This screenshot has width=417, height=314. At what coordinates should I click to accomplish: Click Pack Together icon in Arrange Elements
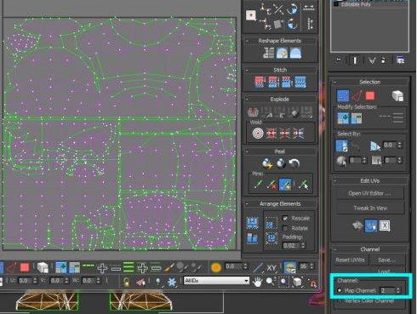coord(252,238)
